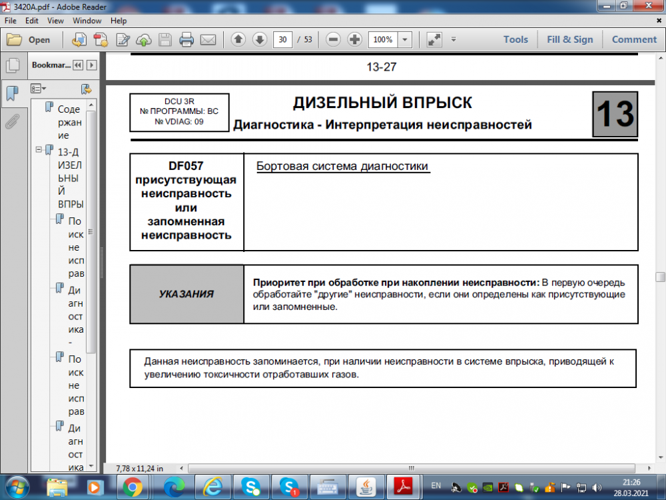Click the Upload to cloud icon
The height and width of the screenshot is (500, 666).
[x=144, y=40]
